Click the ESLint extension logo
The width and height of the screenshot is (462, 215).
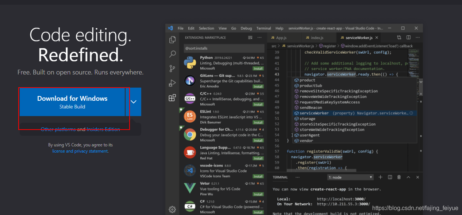pyautogui.click(x=190, y=117)
